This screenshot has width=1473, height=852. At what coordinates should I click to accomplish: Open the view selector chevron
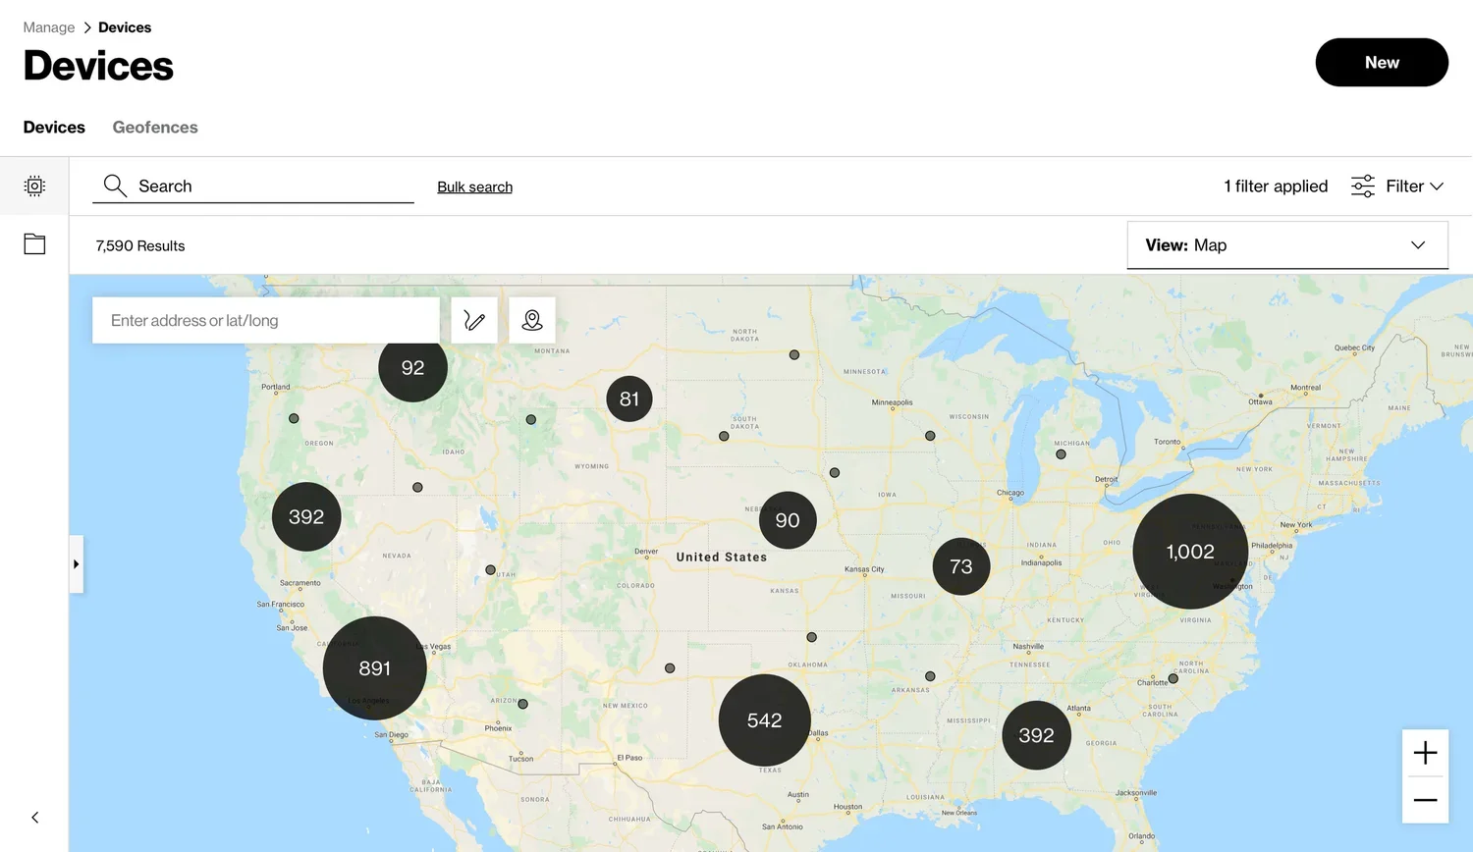pos(1417,244)
